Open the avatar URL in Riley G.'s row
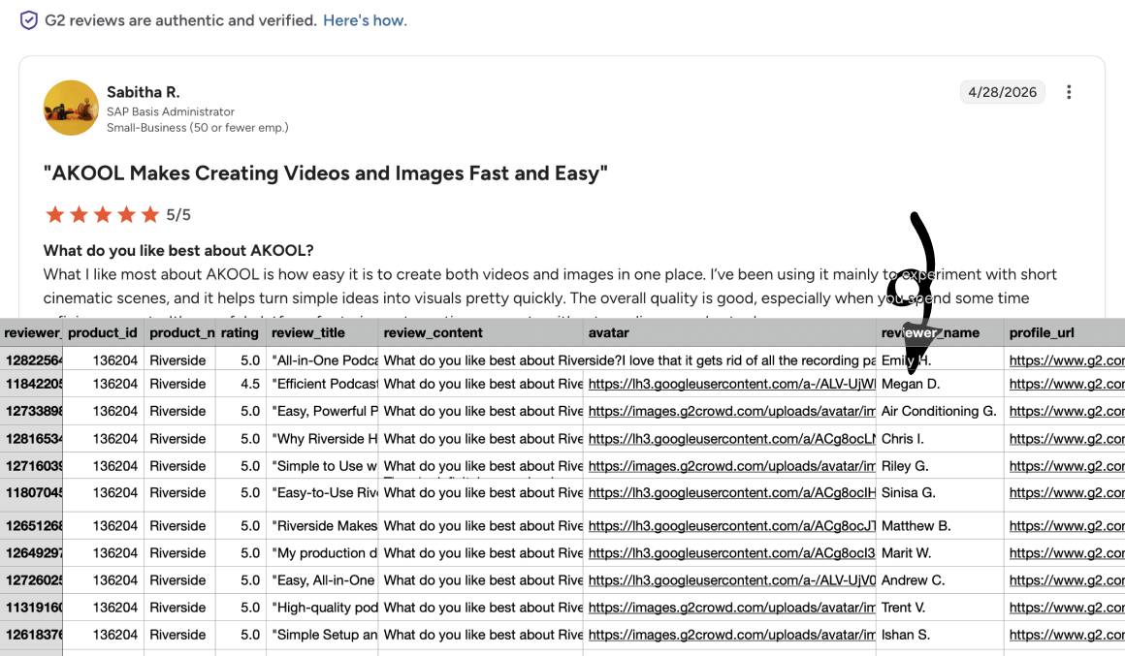The image size is (1125, 656). point(731,466)
